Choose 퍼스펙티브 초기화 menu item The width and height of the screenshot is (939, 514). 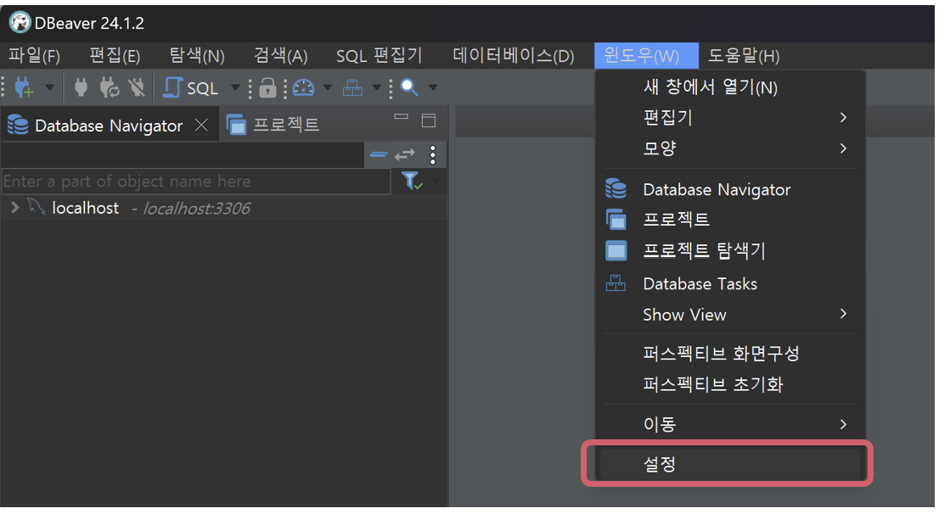coord(730,384)
